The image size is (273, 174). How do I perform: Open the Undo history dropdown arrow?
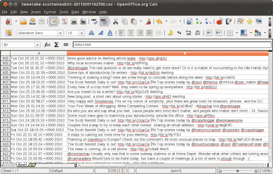tap(166, 22)
